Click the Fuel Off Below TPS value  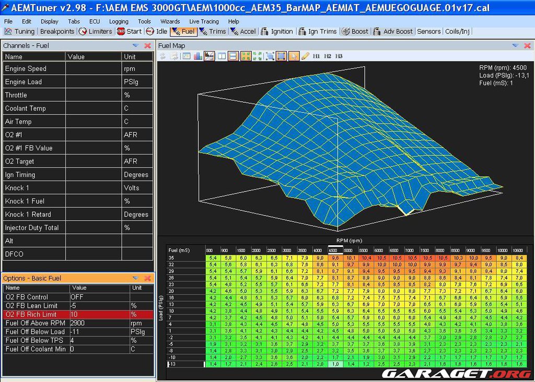coord(100,340)
